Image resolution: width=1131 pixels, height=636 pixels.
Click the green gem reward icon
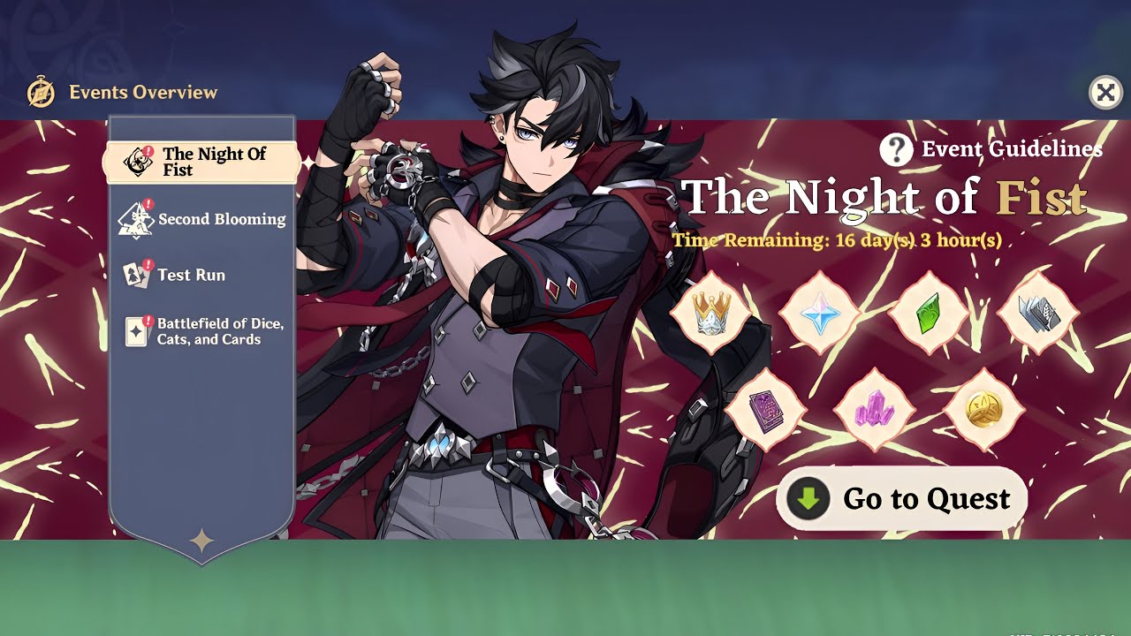(930, 313)
